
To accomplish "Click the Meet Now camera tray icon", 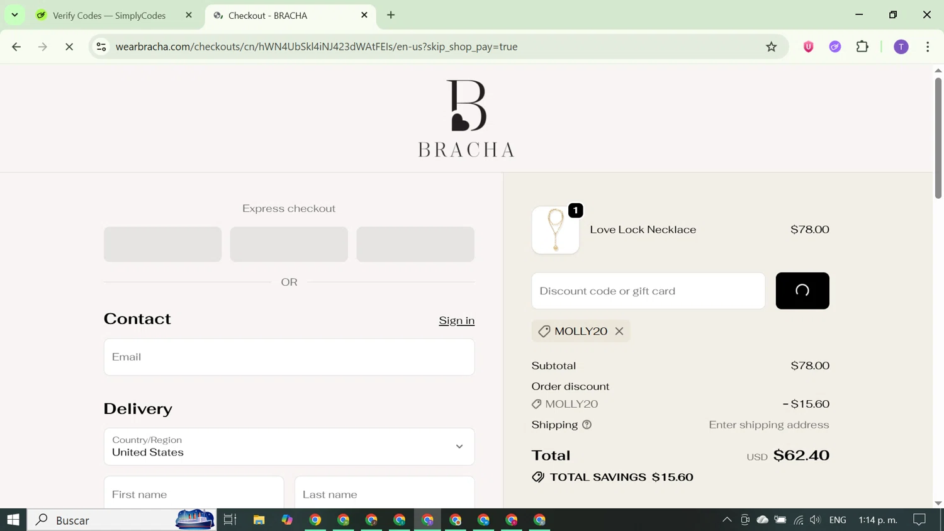I will [x=745, y=520].
